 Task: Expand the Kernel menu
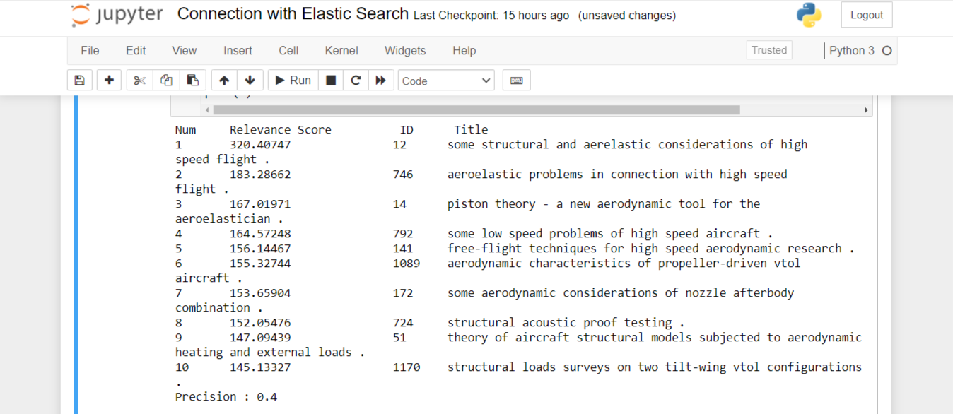(x=341, y=50)
